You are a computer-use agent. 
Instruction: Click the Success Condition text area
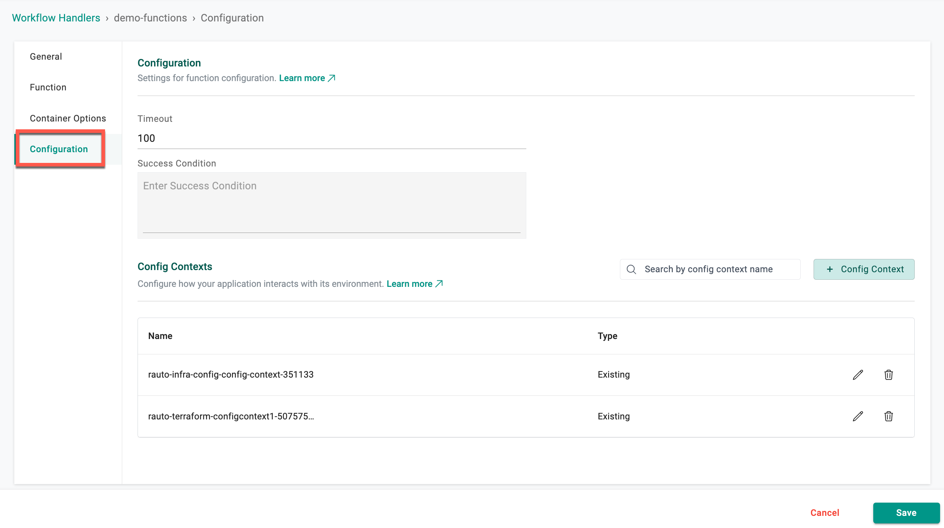(x=332, y=205)
